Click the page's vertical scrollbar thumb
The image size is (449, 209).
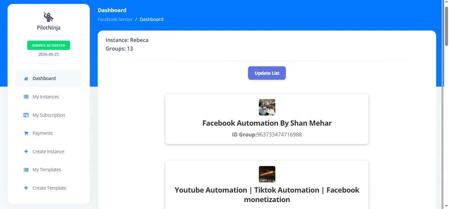click(x=446, y=26)
